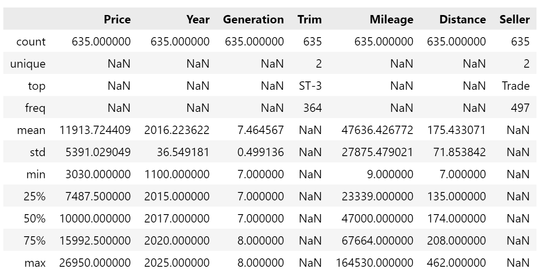Click the mean Price value 11913.724409

click(96, 130)
